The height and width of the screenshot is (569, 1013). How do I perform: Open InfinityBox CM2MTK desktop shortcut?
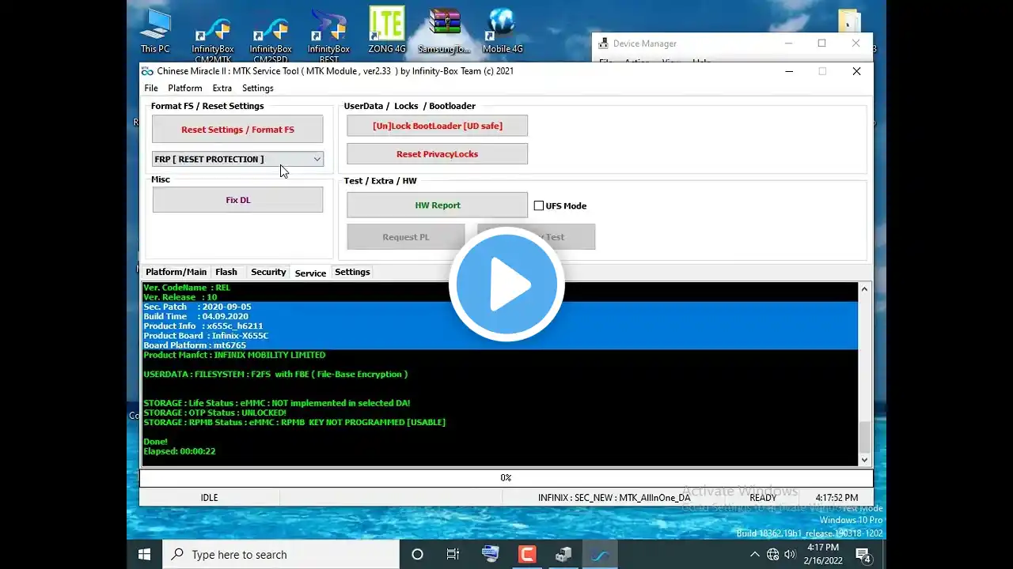pyautogui.click(x=212, y=36)
